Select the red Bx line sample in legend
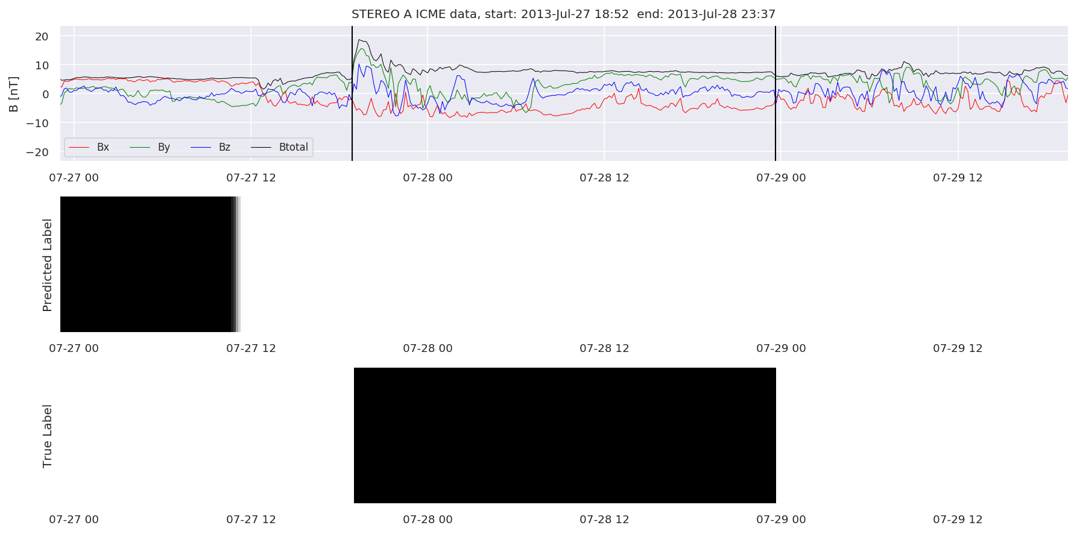This screenshot has width=1077, height=534. [79, 147]
